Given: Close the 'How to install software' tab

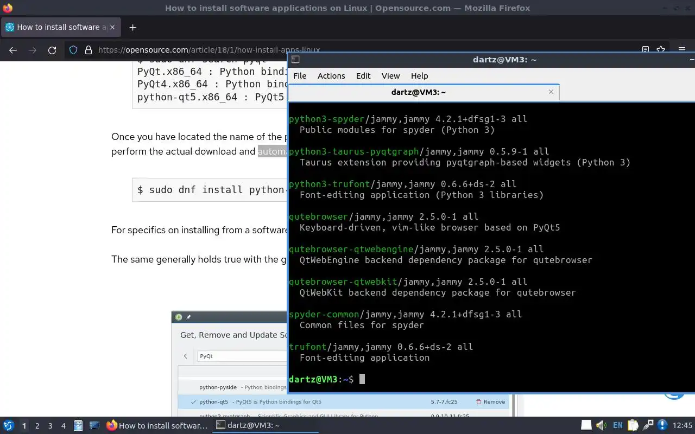Looking at the screenshot, I should click(113, 27).
